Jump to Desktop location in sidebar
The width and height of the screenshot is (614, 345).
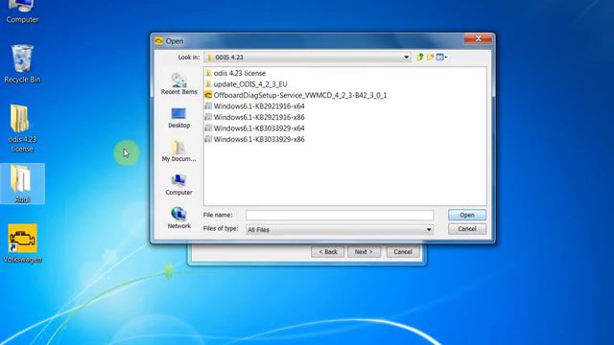(179, 118)
